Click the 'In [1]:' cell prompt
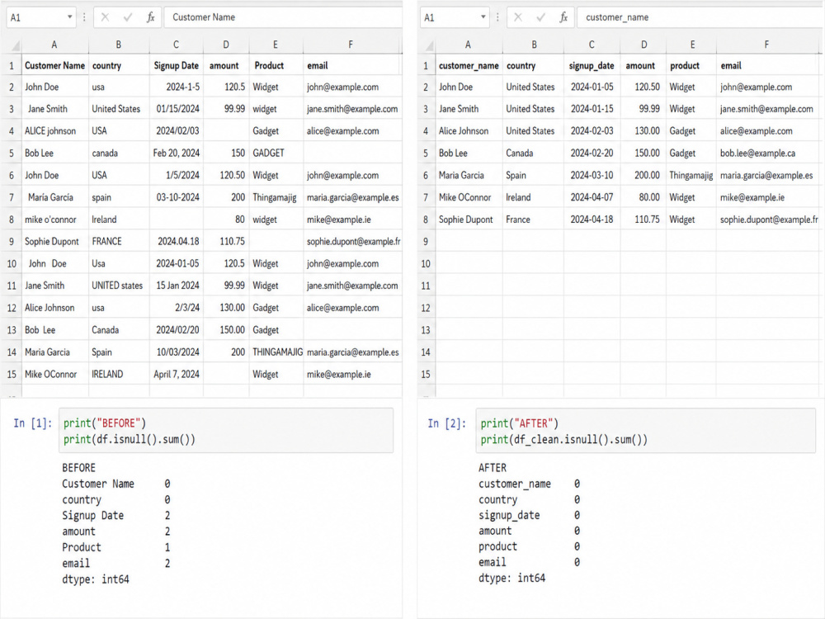 click(33, 423)
